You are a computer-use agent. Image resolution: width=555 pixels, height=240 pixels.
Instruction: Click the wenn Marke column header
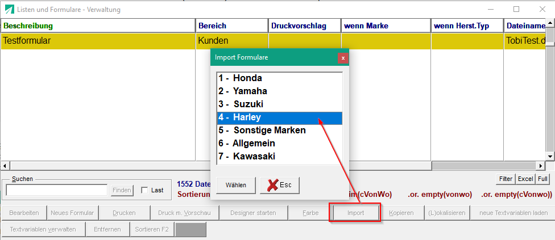[x=386, y=26]
